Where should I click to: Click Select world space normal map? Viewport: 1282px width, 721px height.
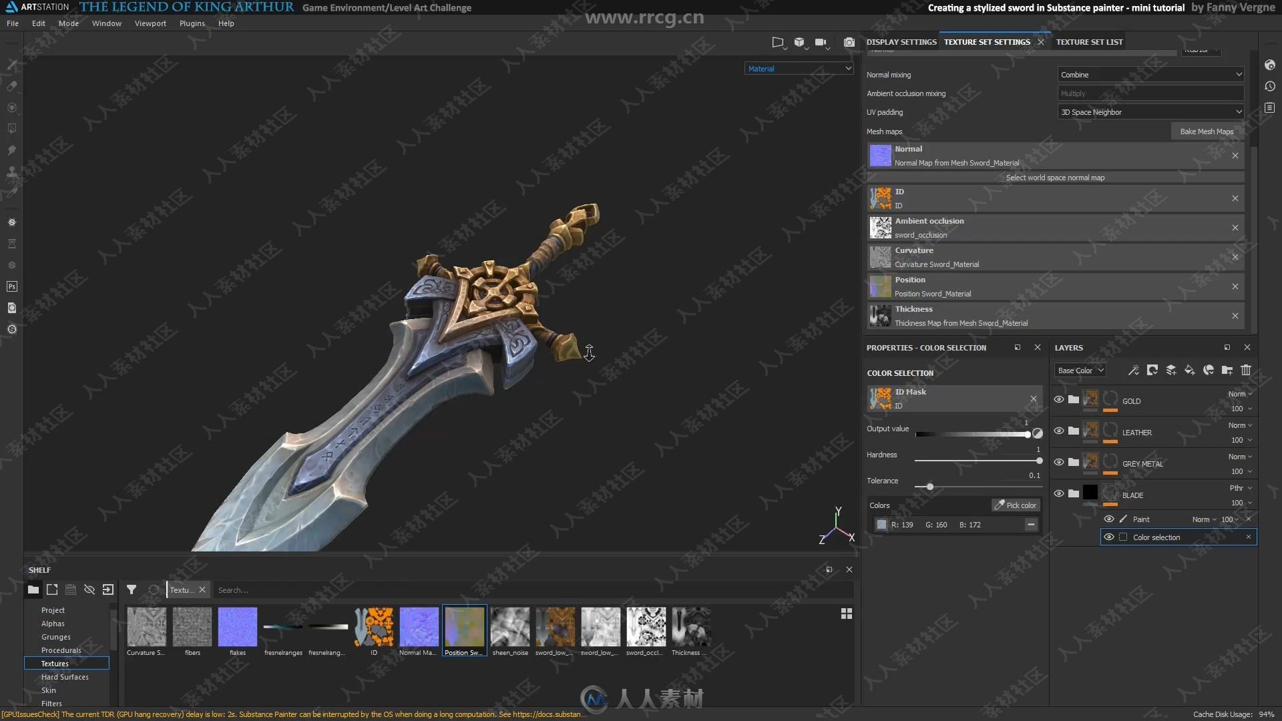[1055, 178]
